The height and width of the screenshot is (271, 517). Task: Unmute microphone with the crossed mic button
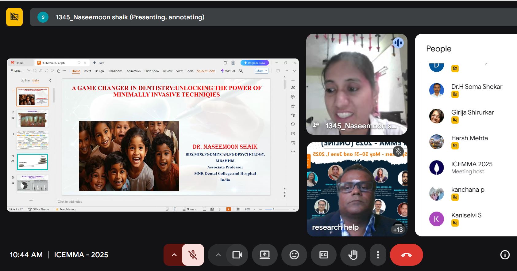193,255
